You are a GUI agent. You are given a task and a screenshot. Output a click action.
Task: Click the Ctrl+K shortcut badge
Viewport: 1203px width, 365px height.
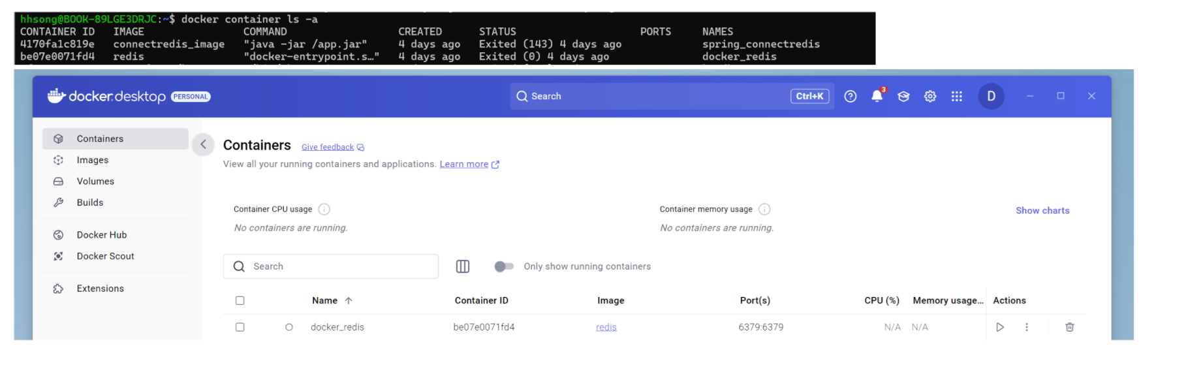pyautogui.click(x=809, y=96)
